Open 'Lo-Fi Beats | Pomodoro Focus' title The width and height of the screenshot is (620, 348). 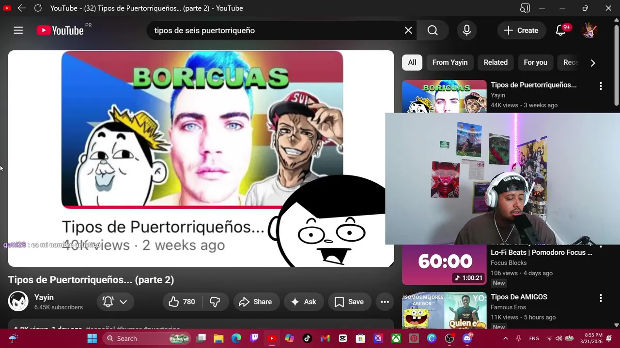541,252
